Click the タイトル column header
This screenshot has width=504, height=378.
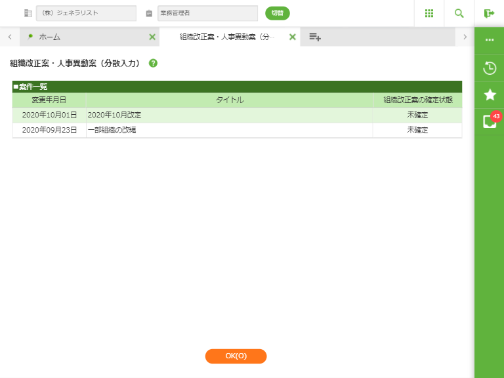click(230, 100)
